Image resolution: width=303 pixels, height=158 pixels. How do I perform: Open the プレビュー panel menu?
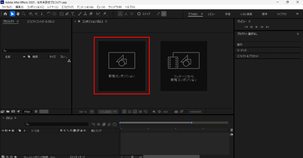click(x=250, y=21)
